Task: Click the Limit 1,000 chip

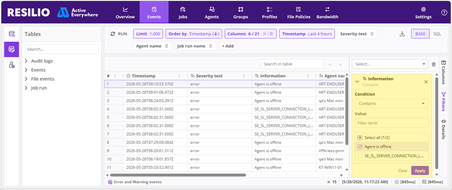Action: 148,34
